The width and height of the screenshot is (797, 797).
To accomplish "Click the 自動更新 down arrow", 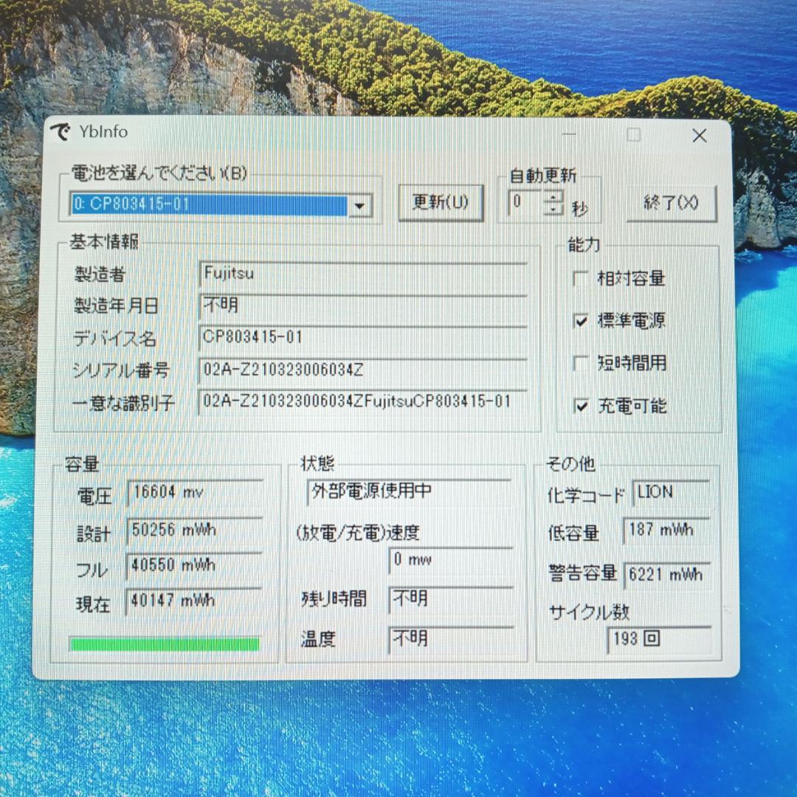I will coord(551,210).
